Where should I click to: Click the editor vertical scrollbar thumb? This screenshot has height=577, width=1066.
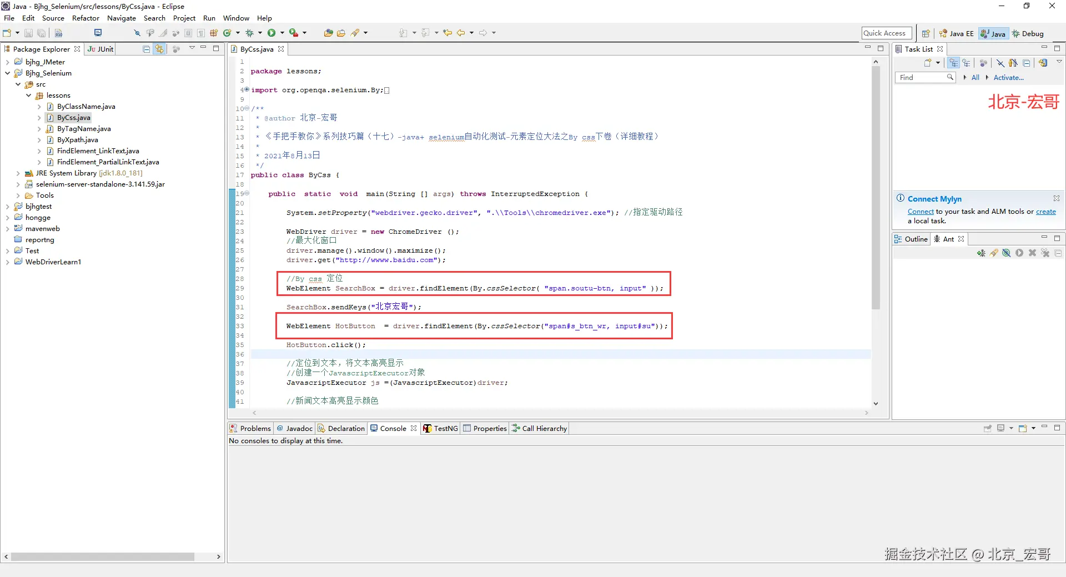pyautogui.click(x=876, y=187)
